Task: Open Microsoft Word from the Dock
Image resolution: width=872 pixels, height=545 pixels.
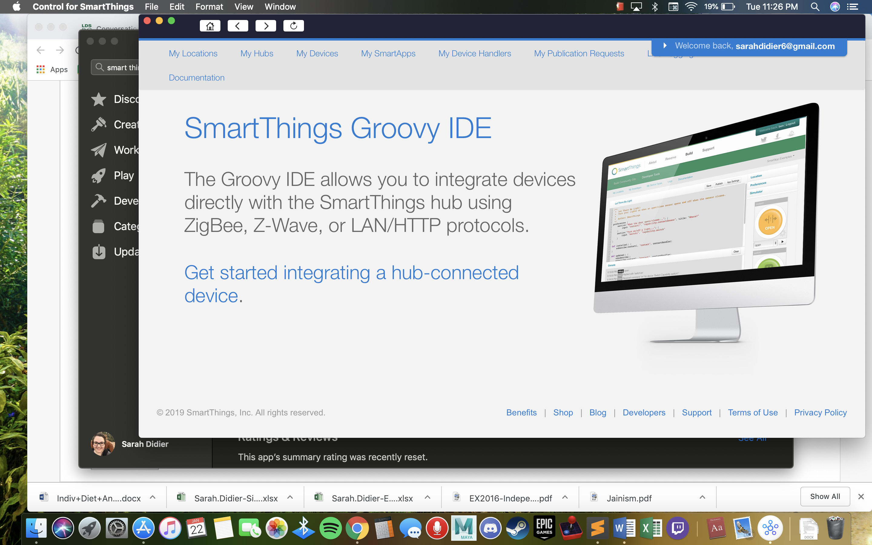Action: tap(624, 528)
